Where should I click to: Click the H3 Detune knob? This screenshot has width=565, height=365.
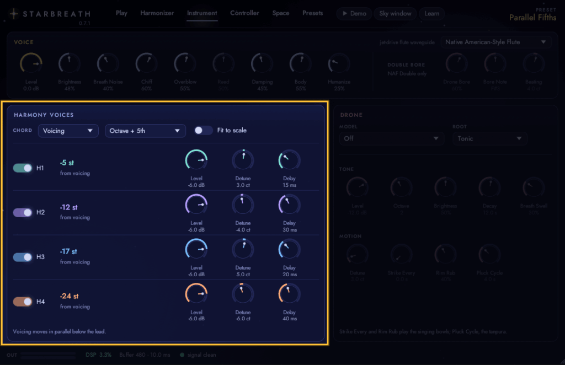coord(243,249)
